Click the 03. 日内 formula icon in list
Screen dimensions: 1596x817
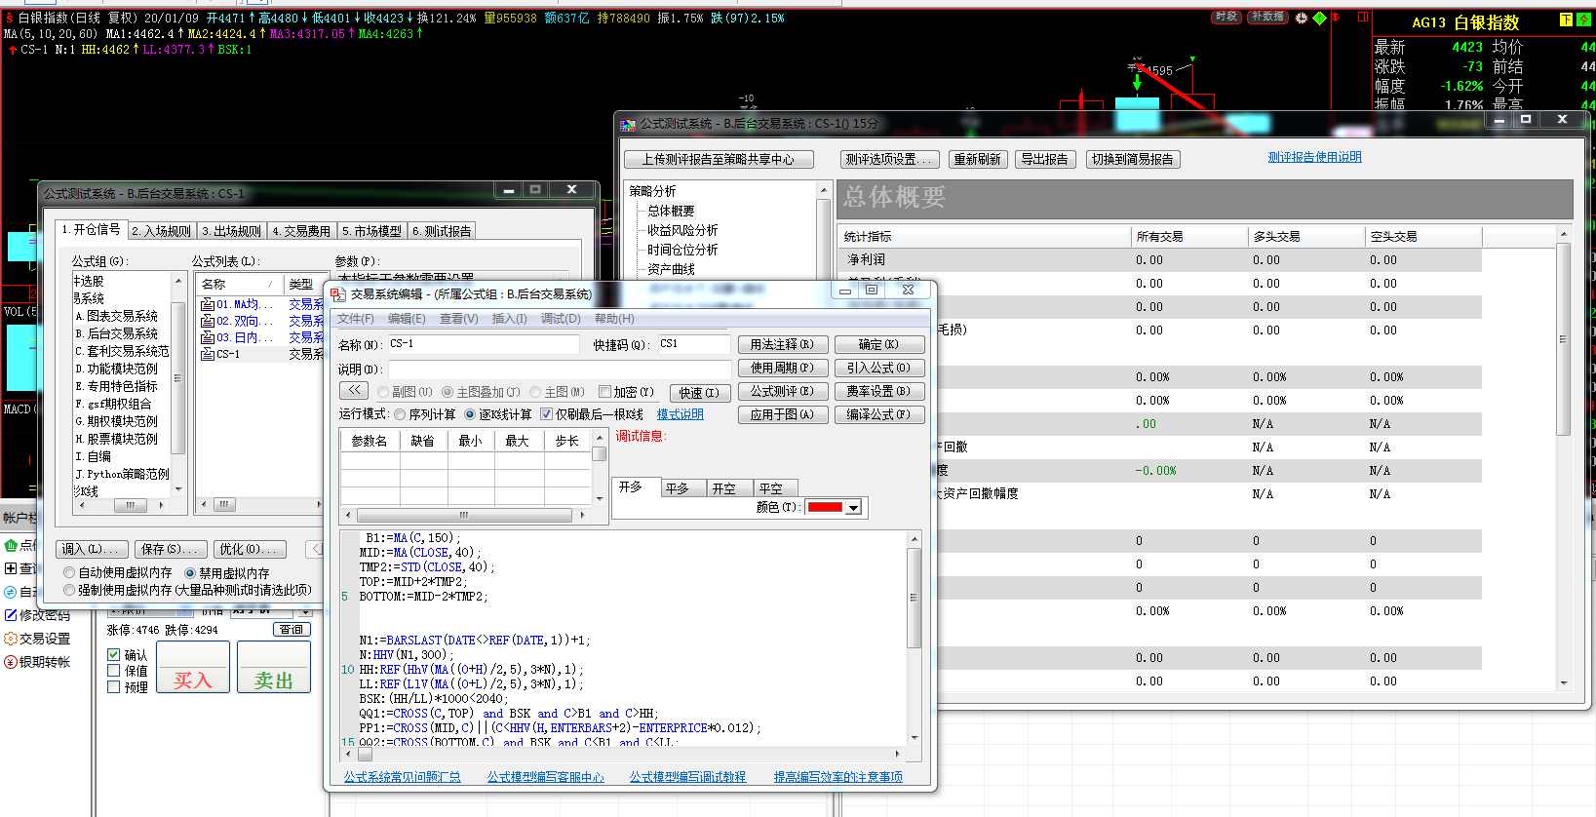208,337
